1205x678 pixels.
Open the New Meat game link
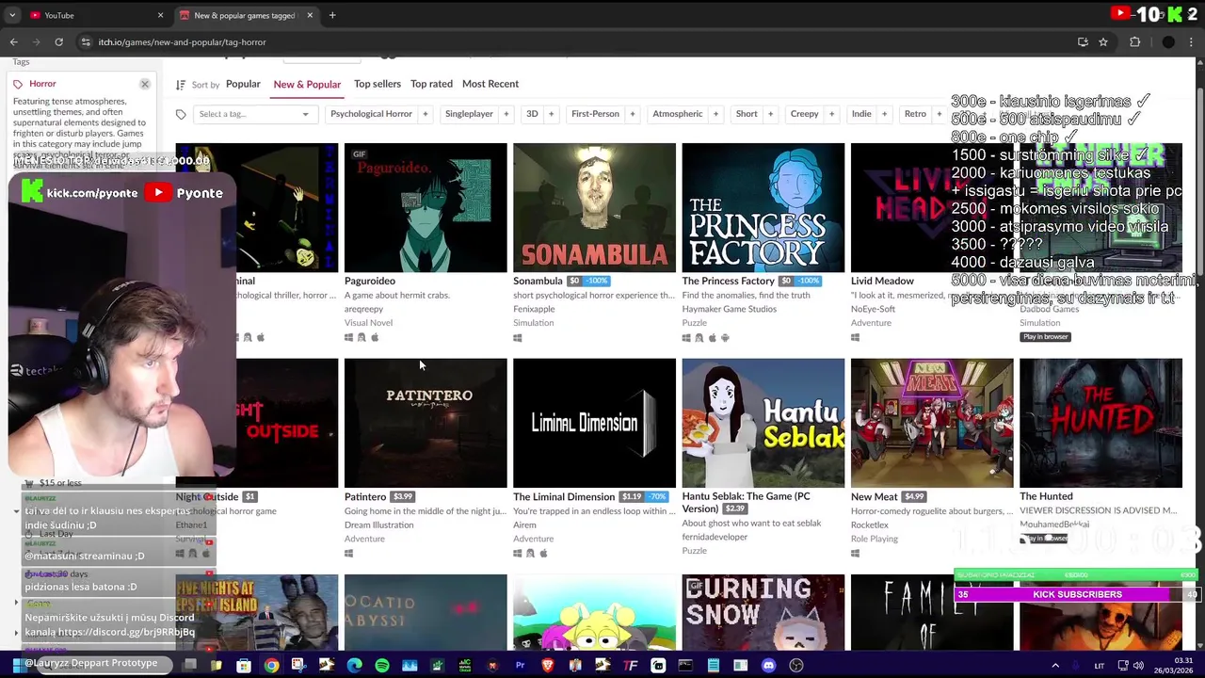[x=875, y=496]
